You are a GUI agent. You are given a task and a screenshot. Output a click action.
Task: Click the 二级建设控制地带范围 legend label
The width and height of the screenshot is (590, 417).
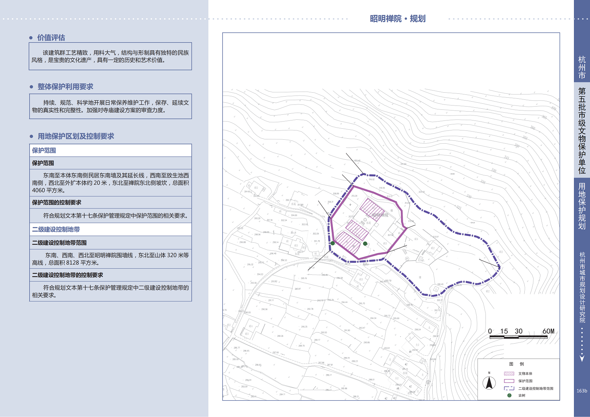pos(536,388)
